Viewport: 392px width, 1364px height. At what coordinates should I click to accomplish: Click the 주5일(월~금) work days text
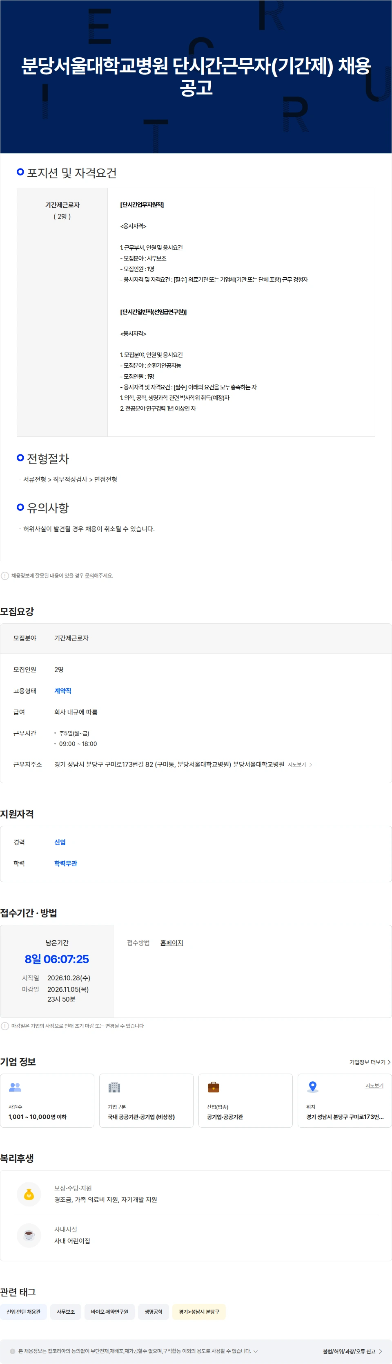coord(74,733)
